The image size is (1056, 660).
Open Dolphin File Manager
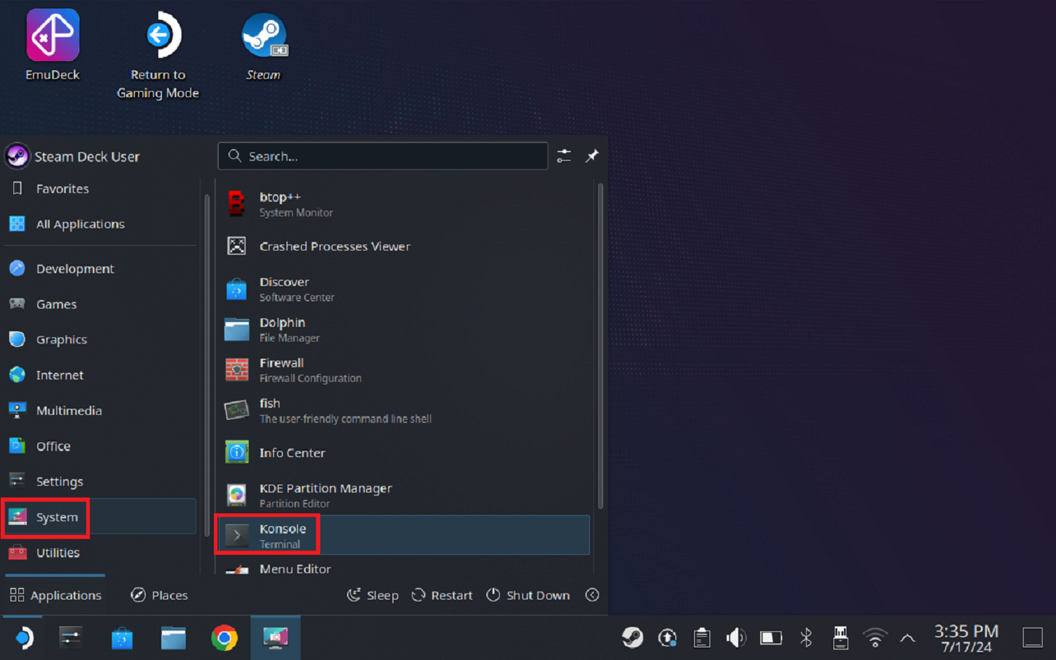point(404,330)
